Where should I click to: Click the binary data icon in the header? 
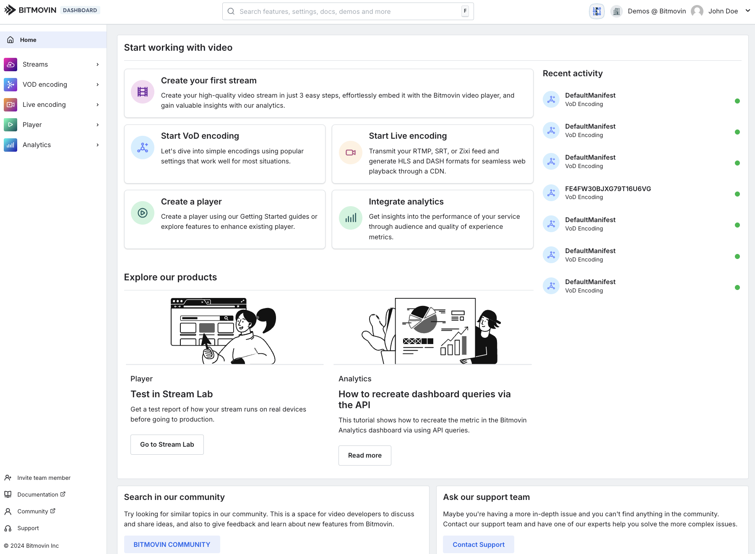pyautogui.click(x=597, y=11)
